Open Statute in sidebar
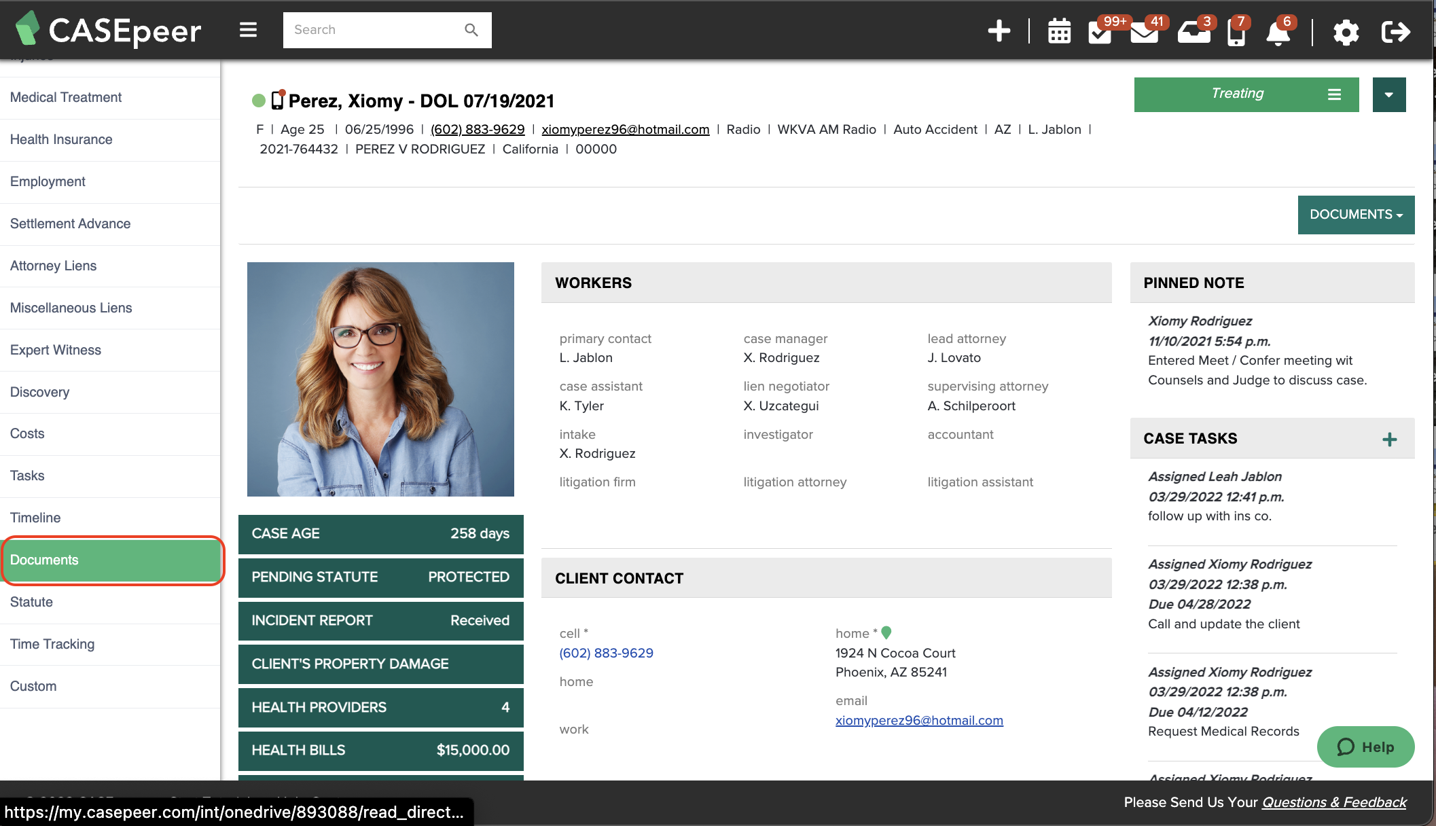The width and height of the screenshot is (1436, 826). coord(110,603)
